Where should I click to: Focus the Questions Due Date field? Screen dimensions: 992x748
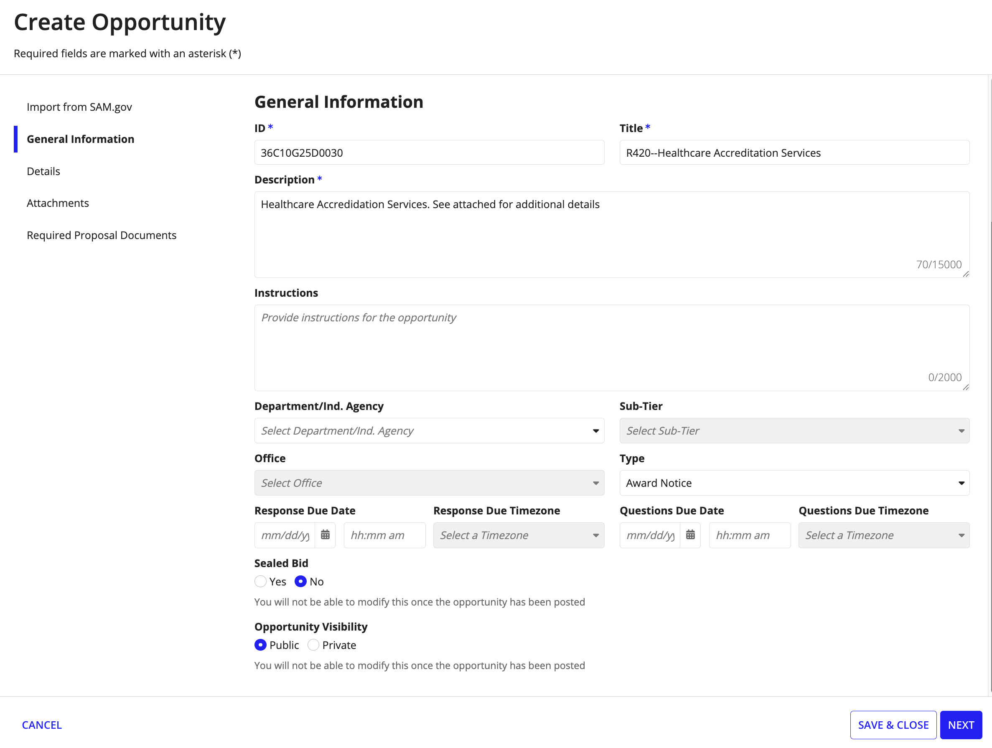coord(650,535)
